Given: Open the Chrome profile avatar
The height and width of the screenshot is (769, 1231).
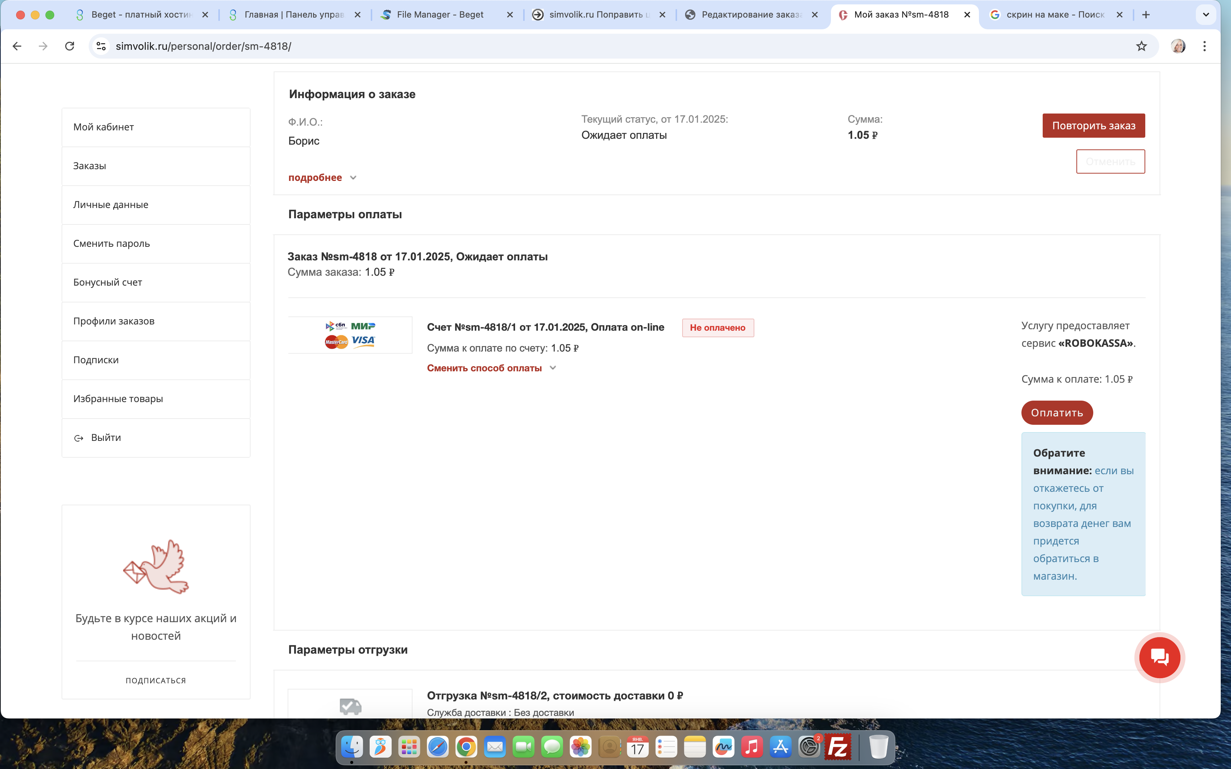Looking at the screenshot, I should pyautogui.click(x=1178, y=46).
